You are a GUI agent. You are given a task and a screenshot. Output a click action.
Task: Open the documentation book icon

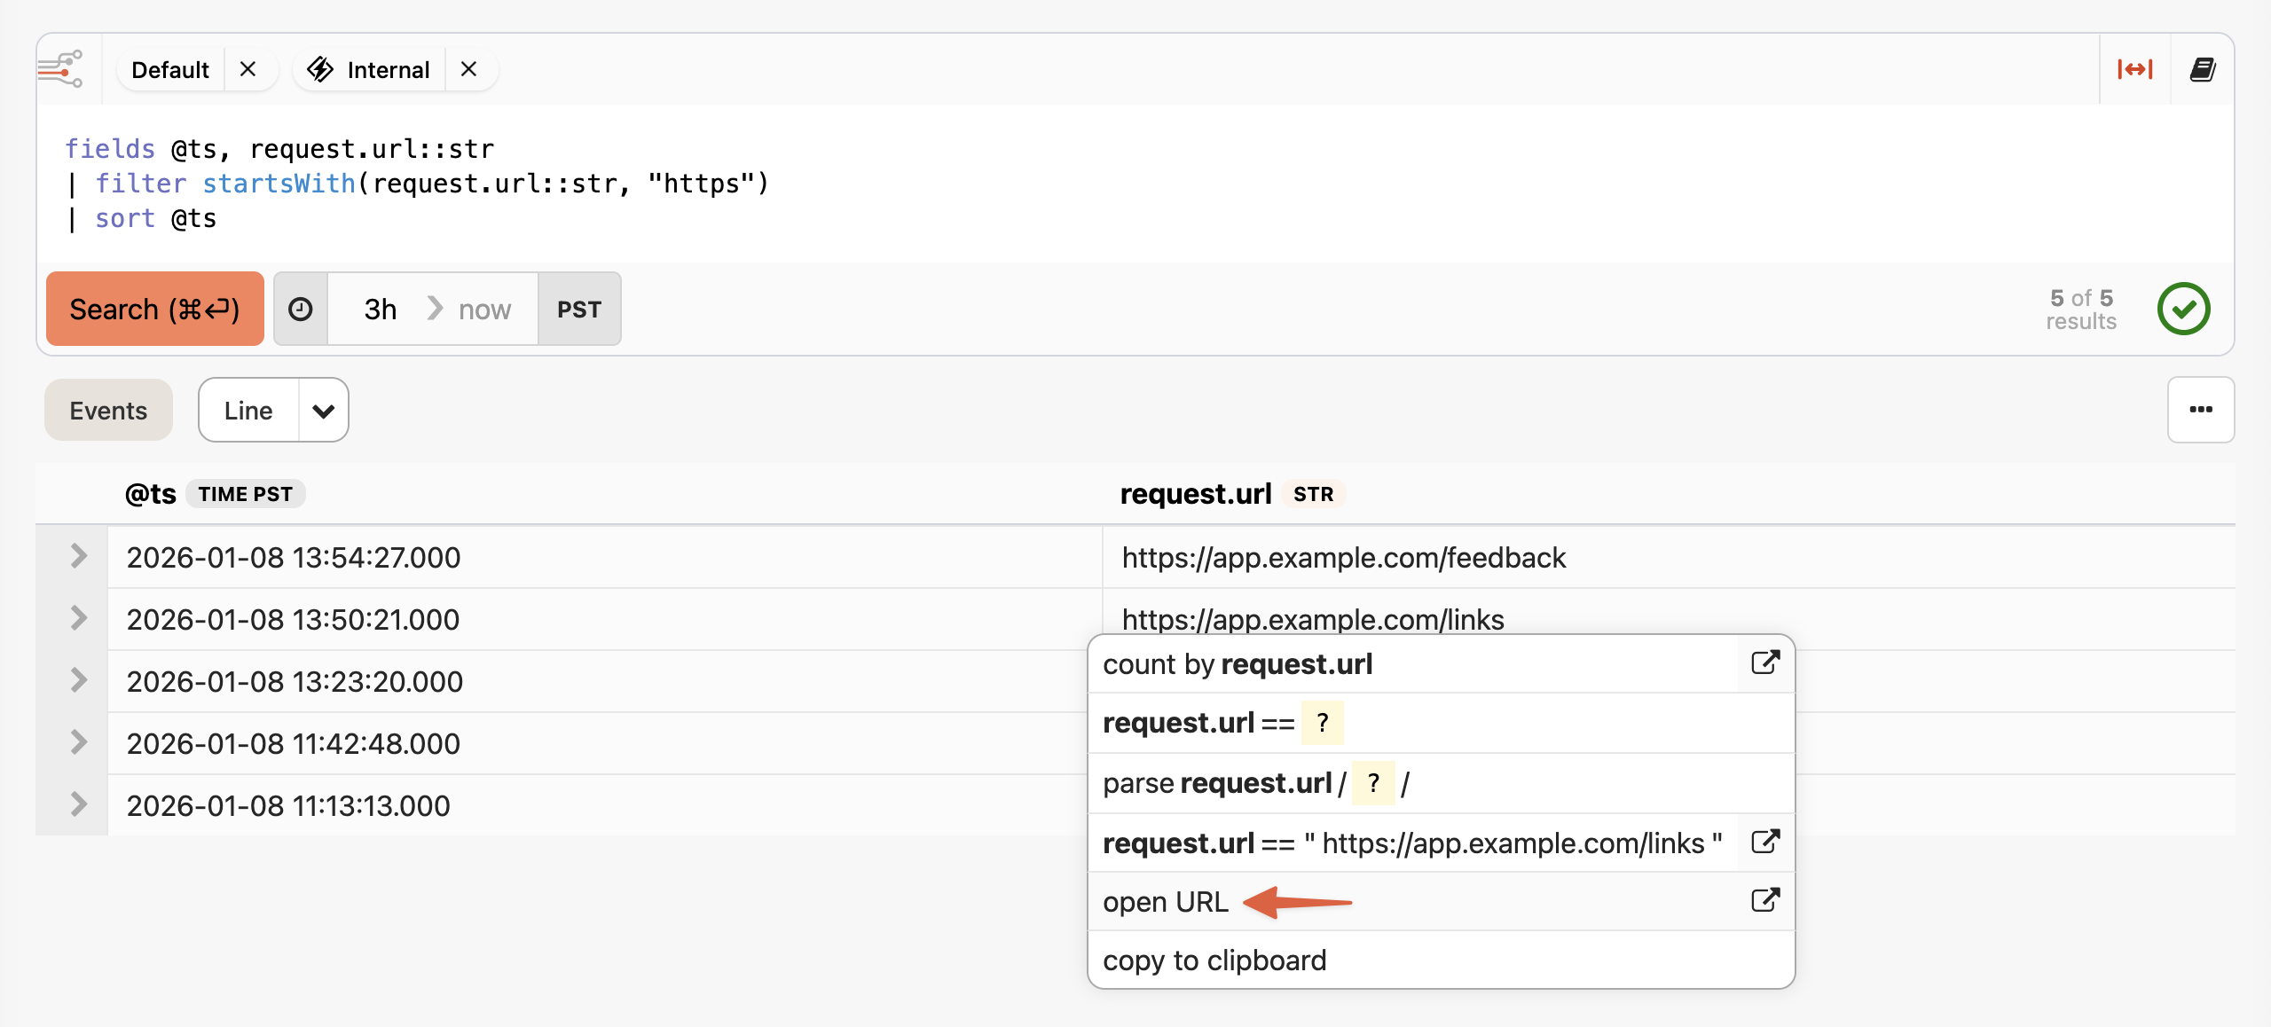(2205, 69)
